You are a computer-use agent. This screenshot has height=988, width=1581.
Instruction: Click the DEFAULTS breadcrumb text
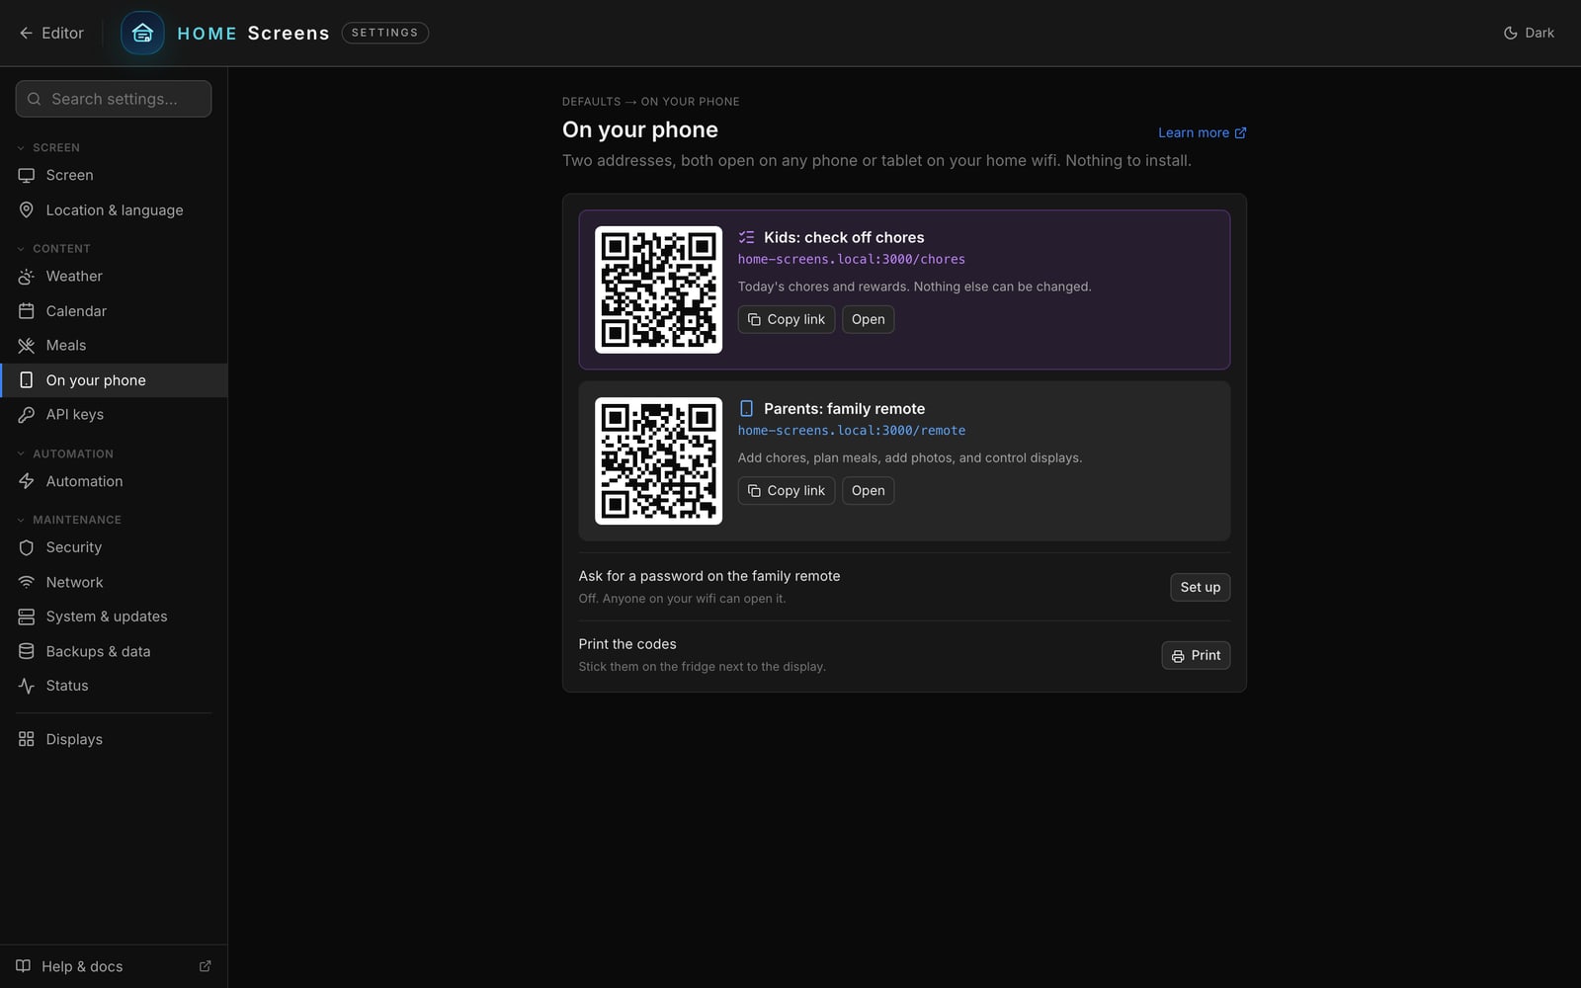coord(591,102)
